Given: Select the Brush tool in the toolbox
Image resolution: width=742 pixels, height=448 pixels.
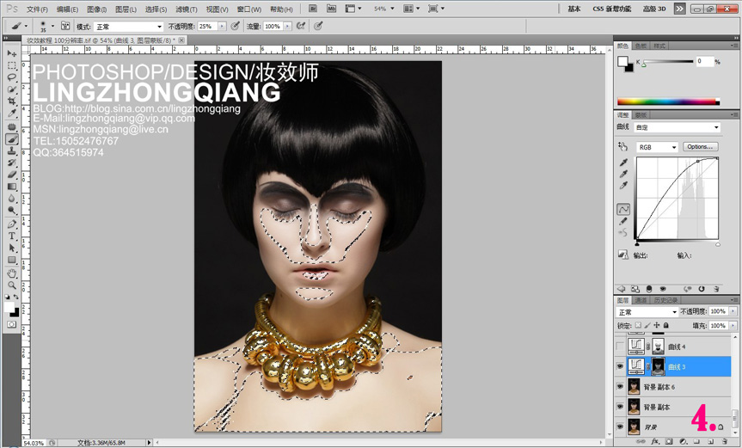Looking at the screenshot, I should tap(11, 139).
